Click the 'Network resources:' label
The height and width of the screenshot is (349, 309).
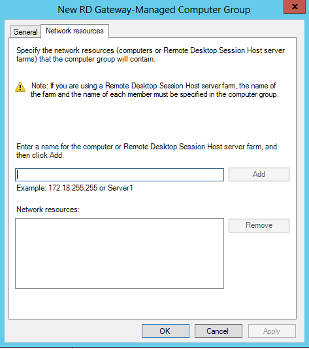48,210
